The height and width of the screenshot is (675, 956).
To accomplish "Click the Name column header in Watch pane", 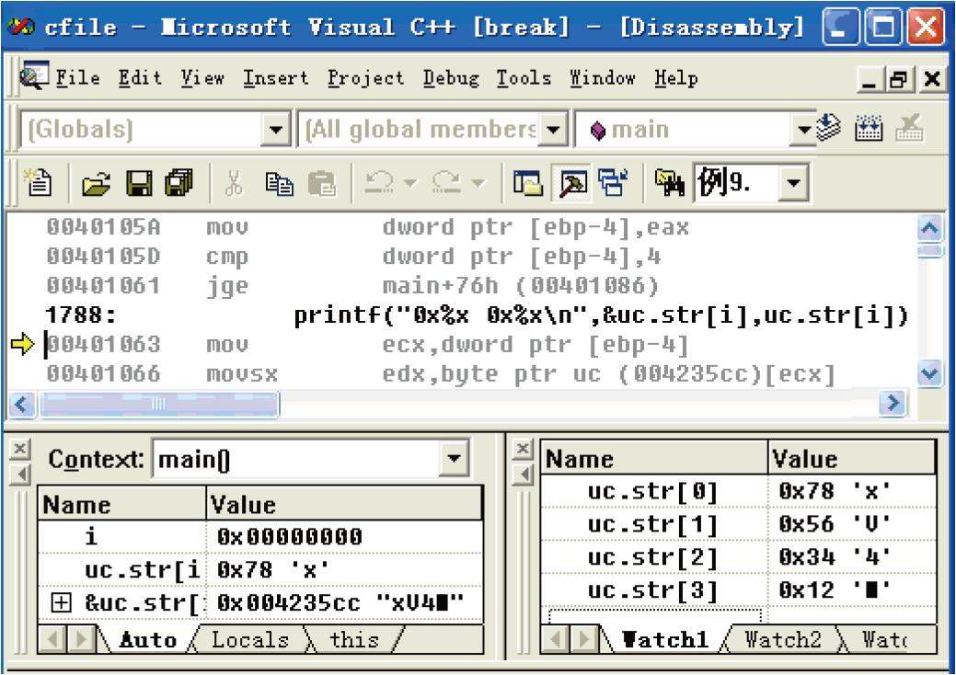I will 654,458.
